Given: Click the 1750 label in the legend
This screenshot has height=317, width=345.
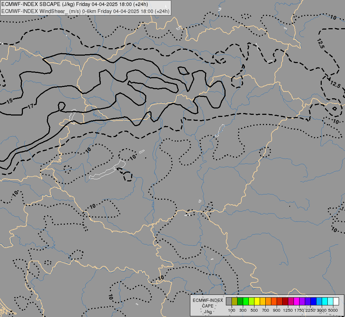Looking at the screenshot, I should [299, 310].
